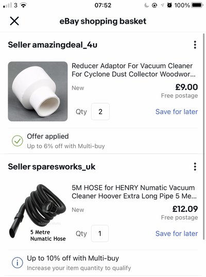Open quantity selector for Reducer Adaptor
Screen dimensions: 206x277
[x=100, y=111]
